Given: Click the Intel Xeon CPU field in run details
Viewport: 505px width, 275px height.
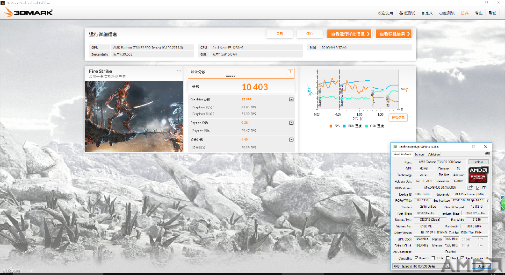Looking at the screenshot, I should (256, 47).
